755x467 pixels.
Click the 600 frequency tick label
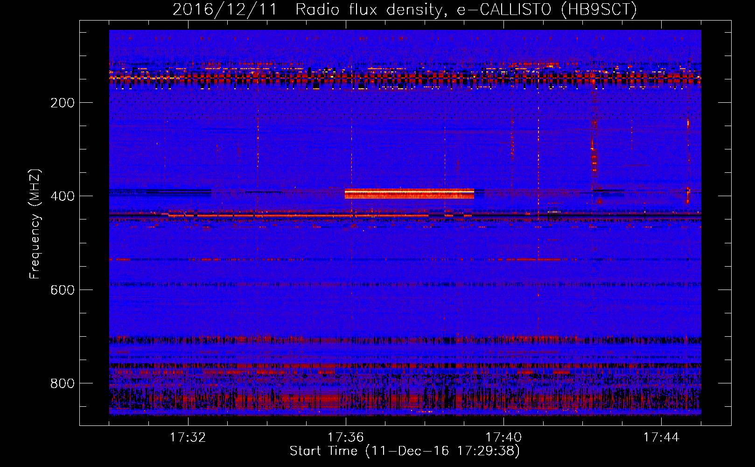[x=63, y=290]
